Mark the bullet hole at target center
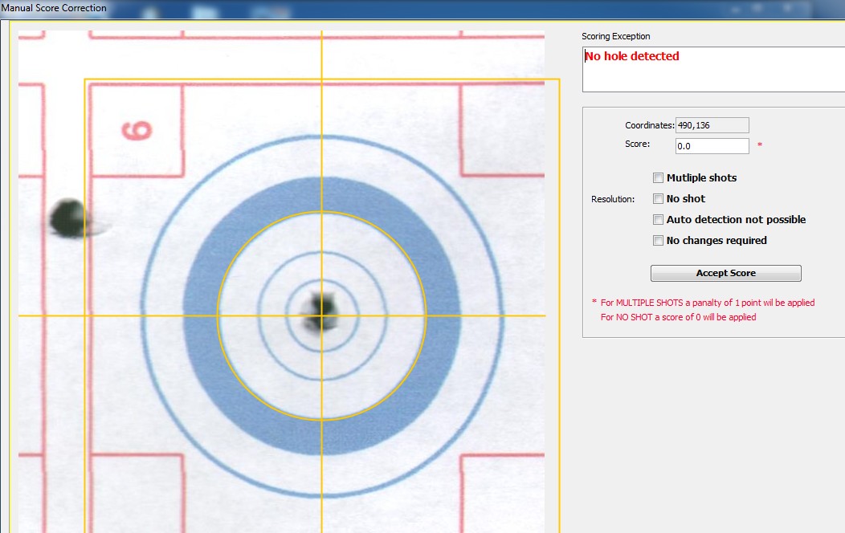The image size is (845, 533). (321, 308)
